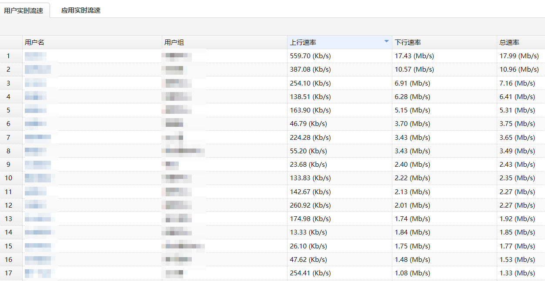
Task: Click the 254.41 (Kb/s) upload cell
Action: pyautogui.click(x=310, y=273)
